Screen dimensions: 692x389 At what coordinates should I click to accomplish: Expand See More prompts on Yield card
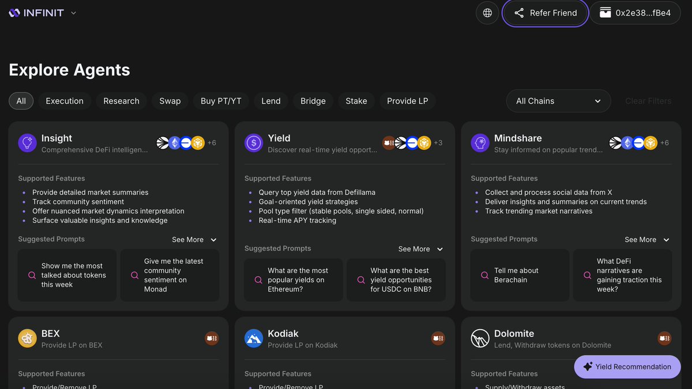point(421,249)
